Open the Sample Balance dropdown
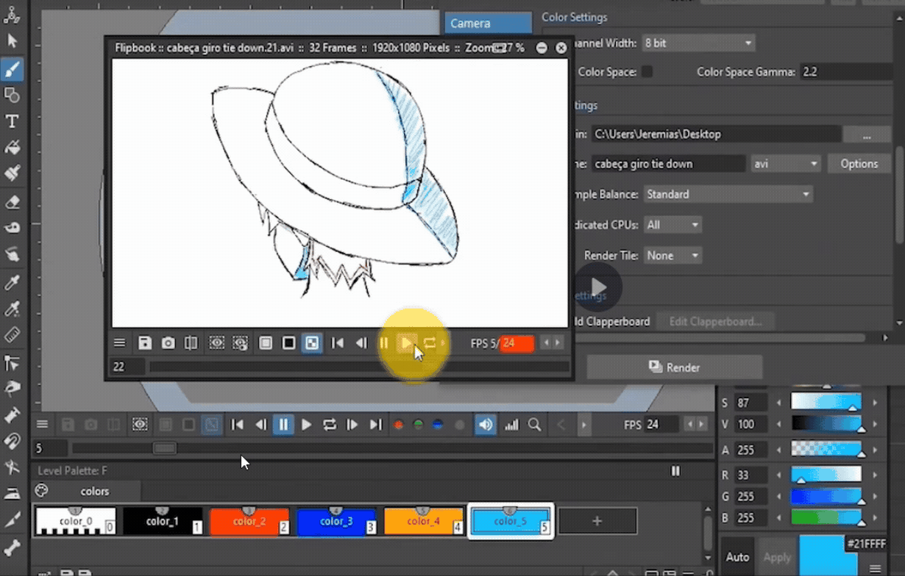Viewport: 905px width, 576px height. (728, 193)
